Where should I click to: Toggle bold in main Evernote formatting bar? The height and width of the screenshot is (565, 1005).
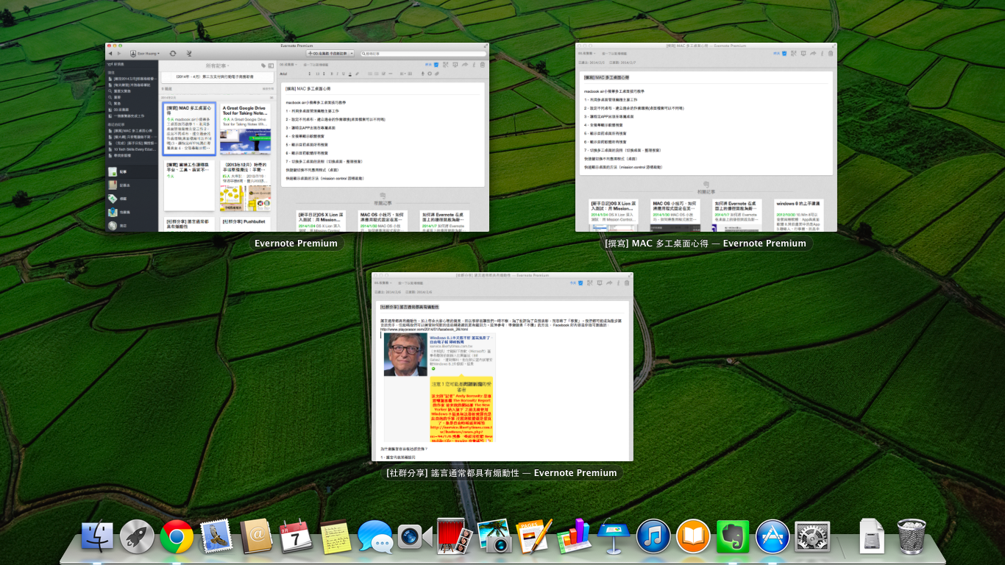(331, 74)
